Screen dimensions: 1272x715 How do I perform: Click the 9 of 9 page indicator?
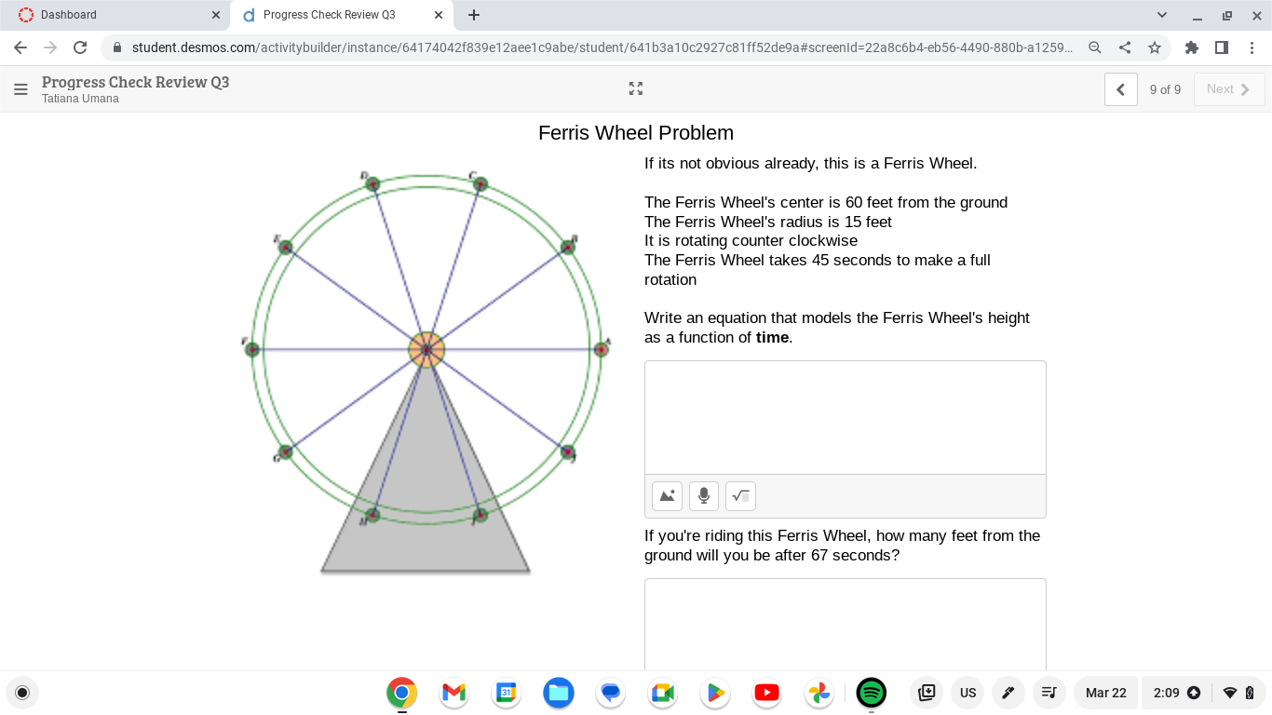click(x=1165, y=89)
